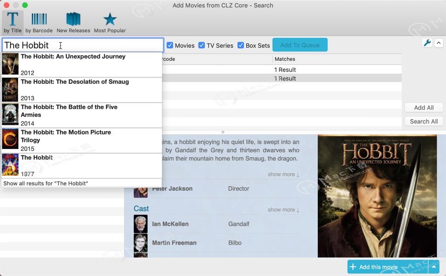Click the Gandalf role text
The width and height of the screenshot is (446, 276).
[238, 224]
